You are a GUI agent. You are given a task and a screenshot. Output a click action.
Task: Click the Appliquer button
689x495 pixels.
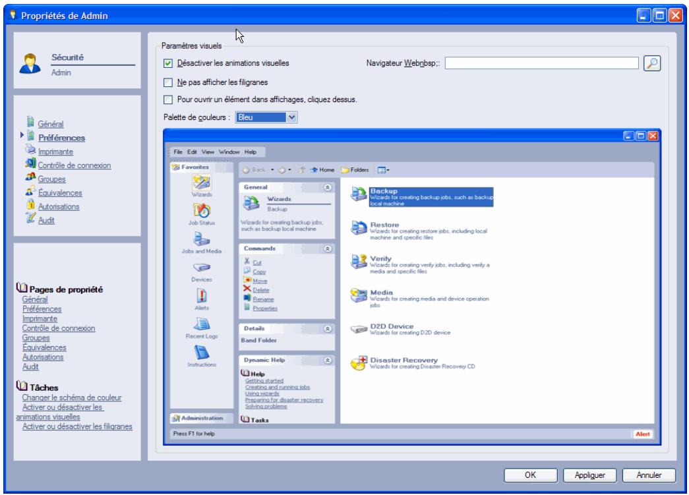(589, 475)
